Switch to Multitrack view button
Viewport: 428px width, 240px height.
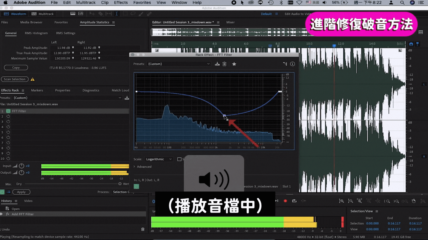tap(43, 14)
